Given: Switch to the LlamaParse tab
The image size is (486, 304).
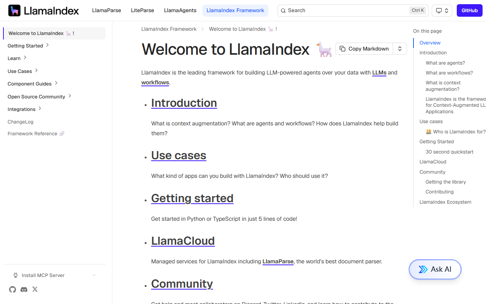Looking at the screenshot, I should click(107, 11).
